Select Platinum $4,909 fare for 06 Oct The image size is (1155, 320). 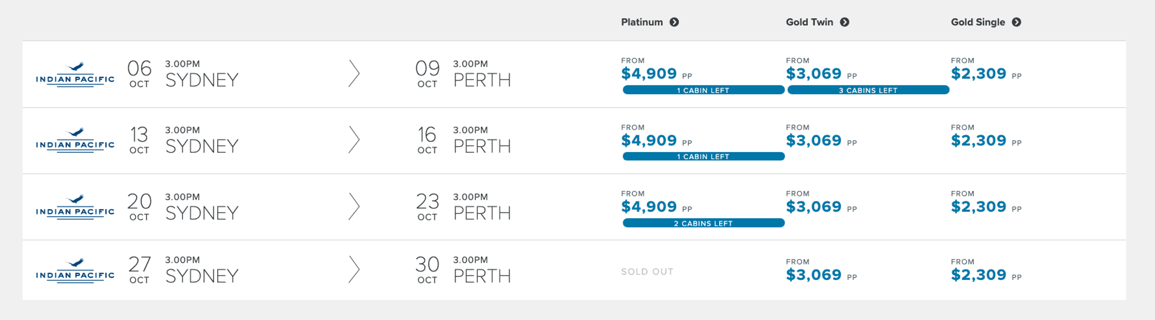coord(649,73)
